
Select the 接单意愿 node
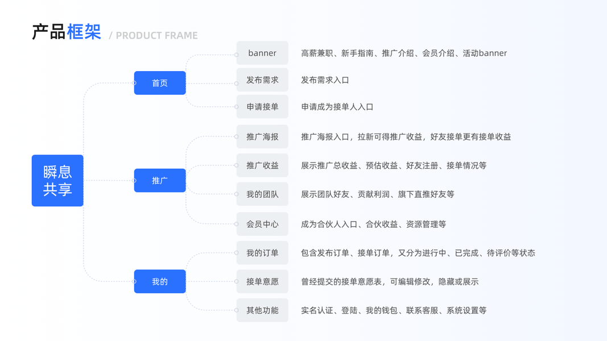click(262, 281)
